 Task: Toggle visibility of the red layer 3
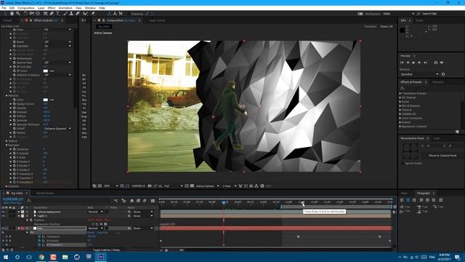[3, 228]
